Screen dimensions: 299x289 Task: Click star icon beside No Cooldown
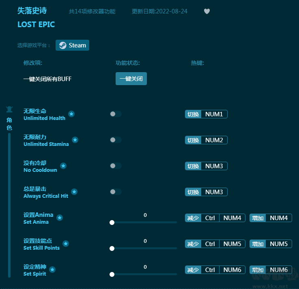click(63, 166)
